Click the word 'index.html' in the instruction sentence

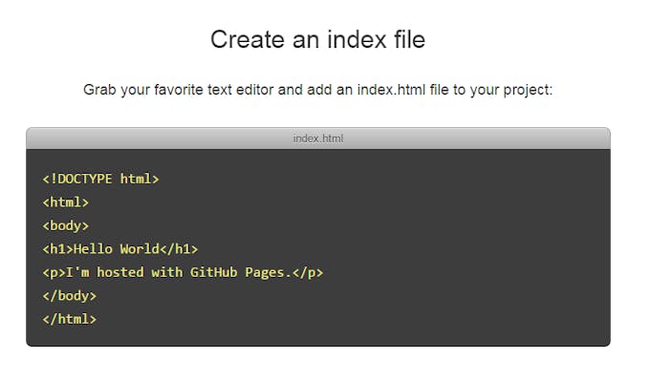(x=391, y=90)
